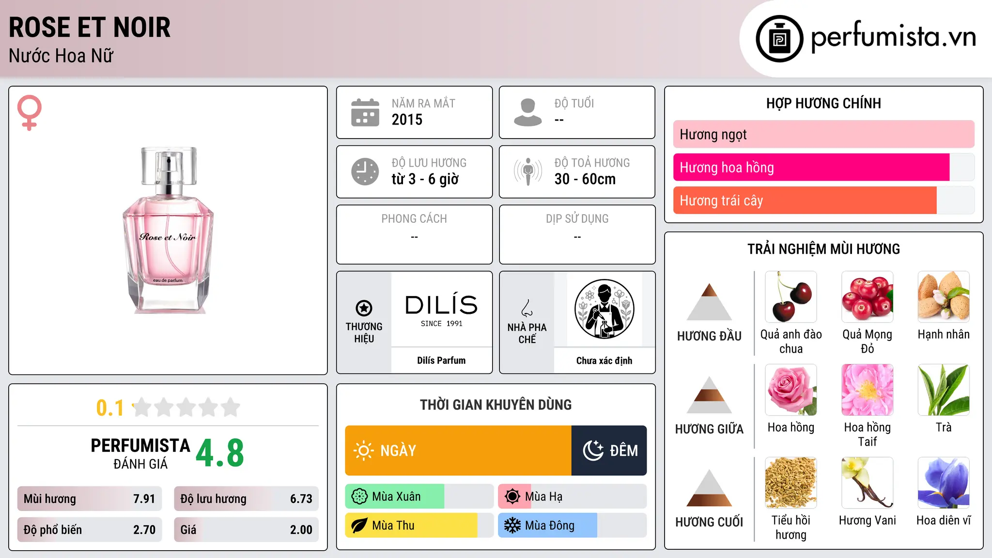Viewport: 992px width, 558px height.
Task: Click the Mùi hương 7.91 score row
Action: (x=90, y=499)
